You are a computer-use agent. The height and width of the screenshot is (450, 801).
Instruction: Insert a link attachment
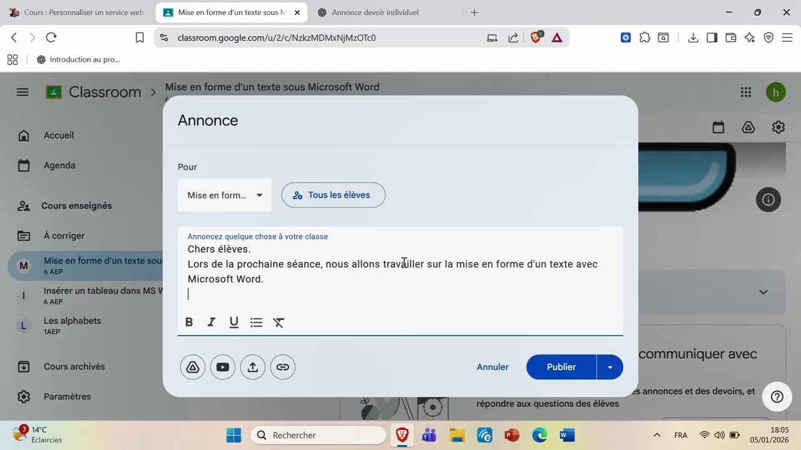(283, 367)
